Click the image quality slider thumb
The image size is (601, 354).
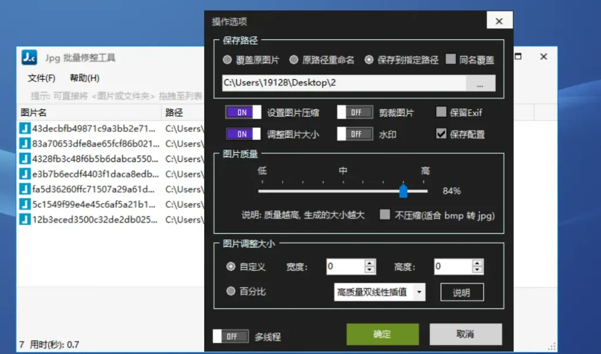[x=403, y=190]
